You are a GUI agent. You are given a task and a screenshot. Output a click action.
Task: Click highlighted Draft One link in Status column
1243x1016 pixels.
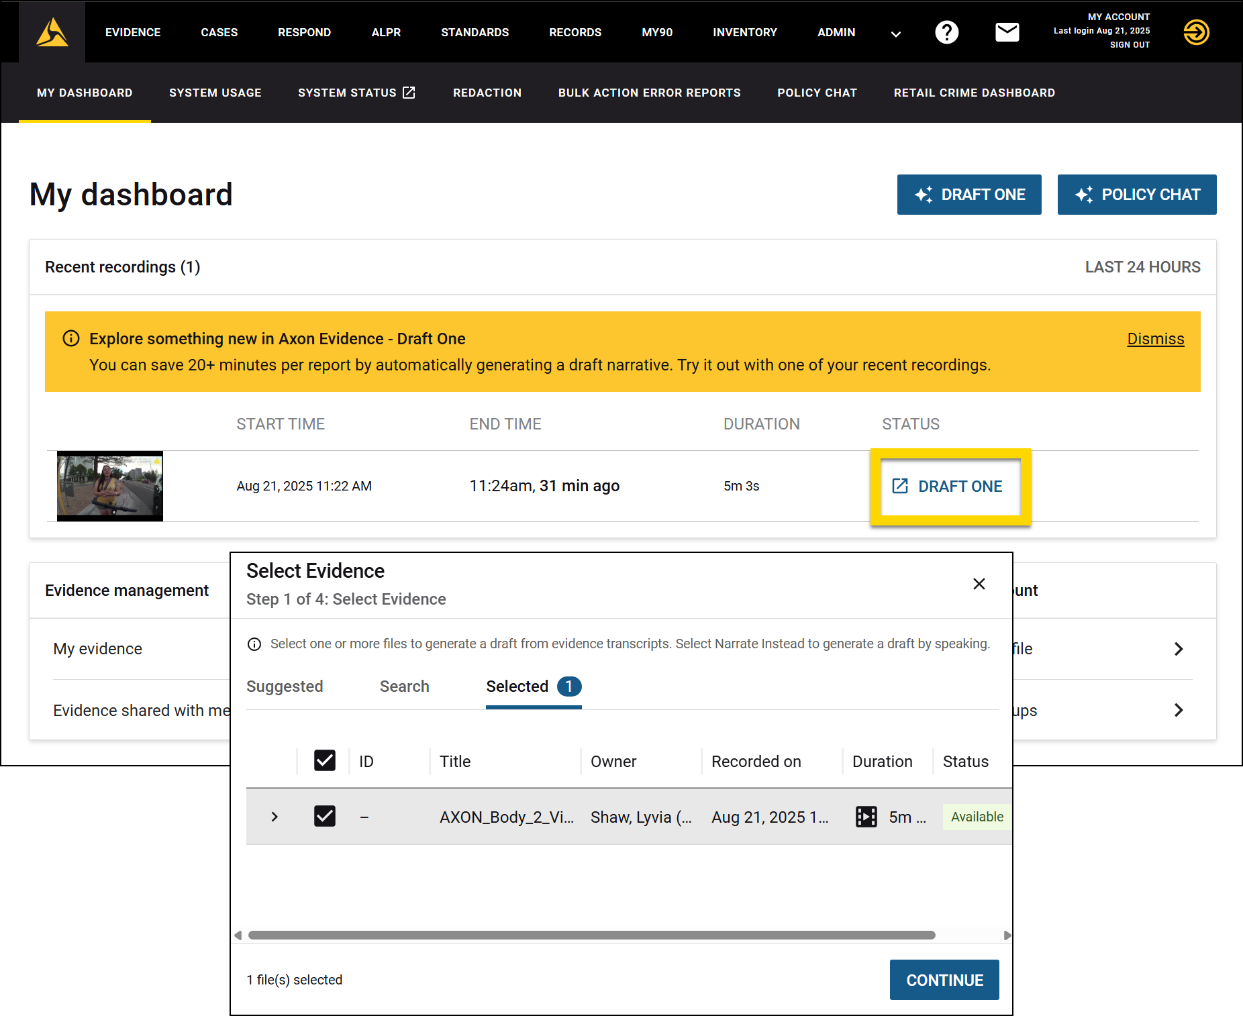(949, 487)
